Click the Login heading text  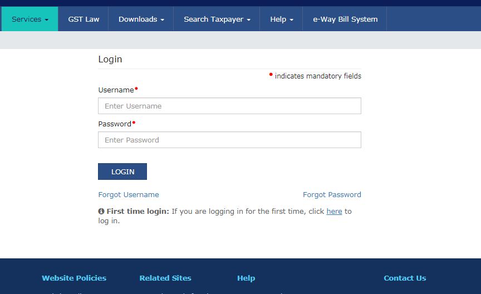tap(110, 59)
